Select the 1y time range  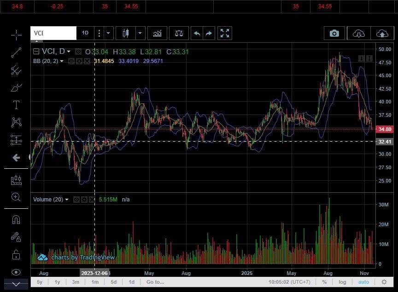pyautogui.click(x=58, y=282)
